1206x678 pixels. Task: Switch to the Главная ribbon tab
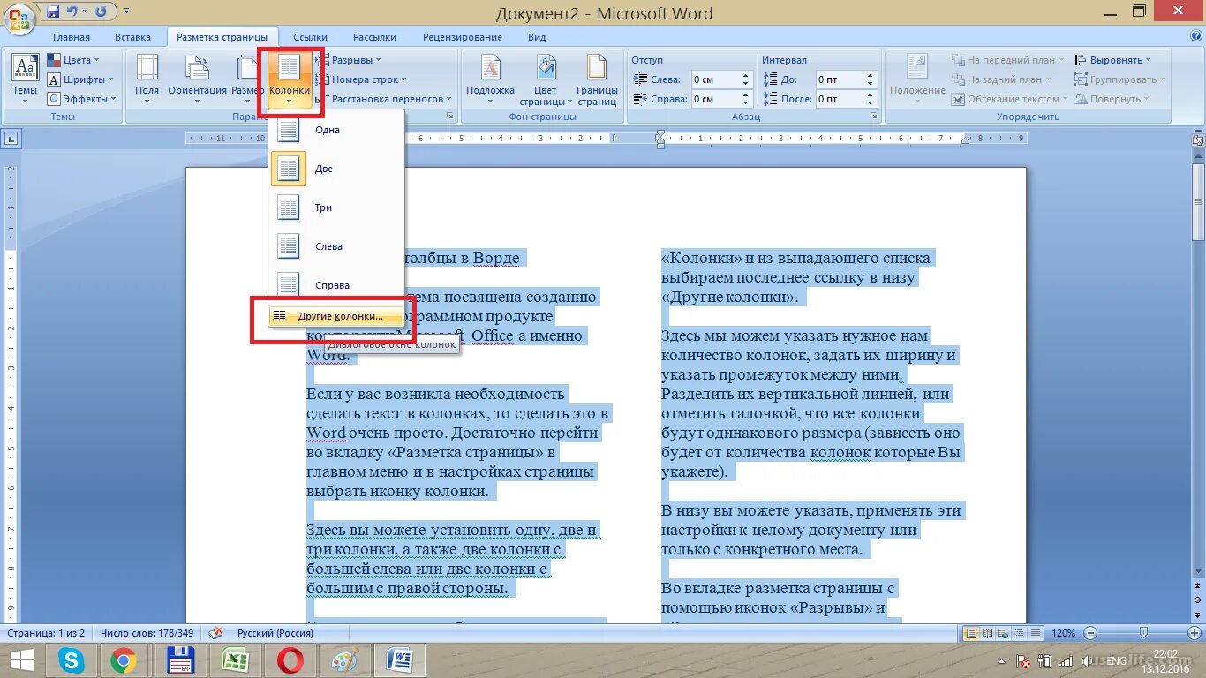(x=72, y=37)
